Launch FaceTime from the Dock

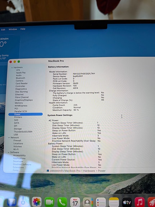[50, 202]
